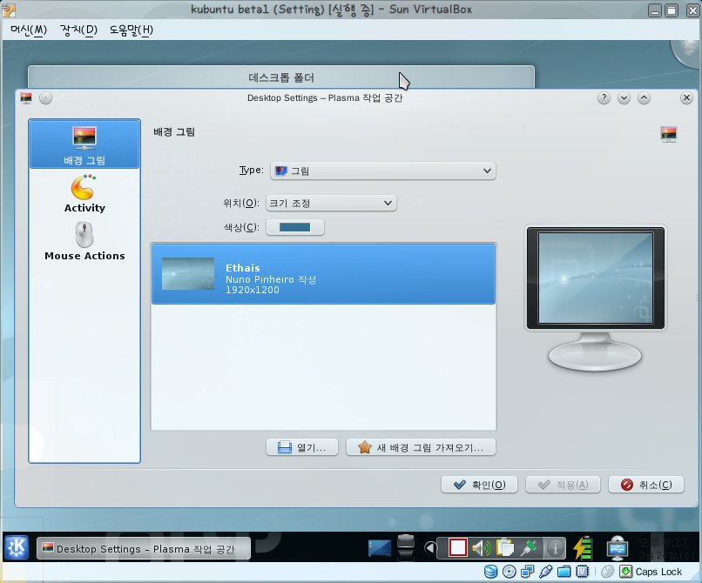Select the Ethais wallpaper entry
702x583 pixels.
pos(323,274)
